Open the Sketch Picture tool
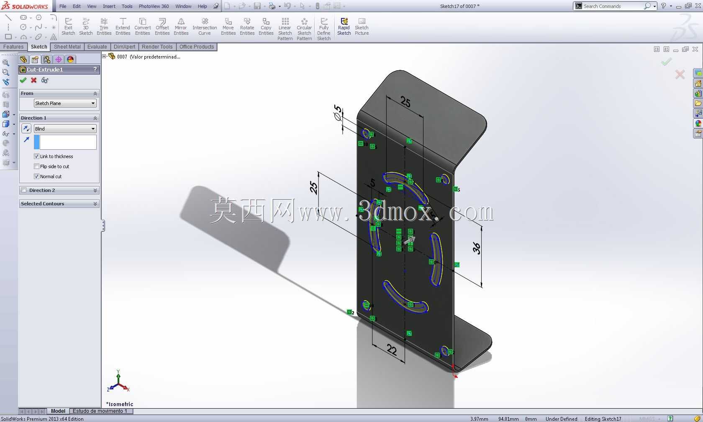The height and width of the screenshot is (422, 703). pyautogui.click(x=362, y=27)
